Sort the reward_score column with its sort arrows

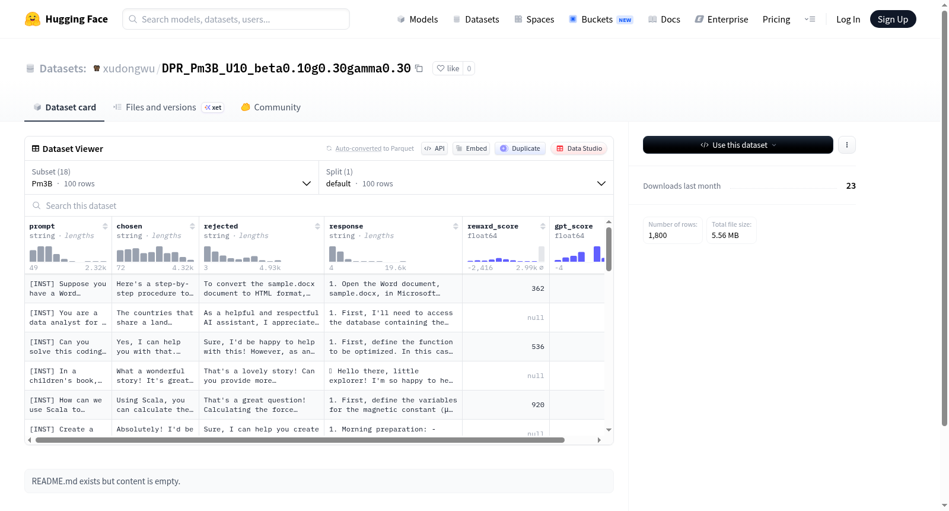coord(543,226)
